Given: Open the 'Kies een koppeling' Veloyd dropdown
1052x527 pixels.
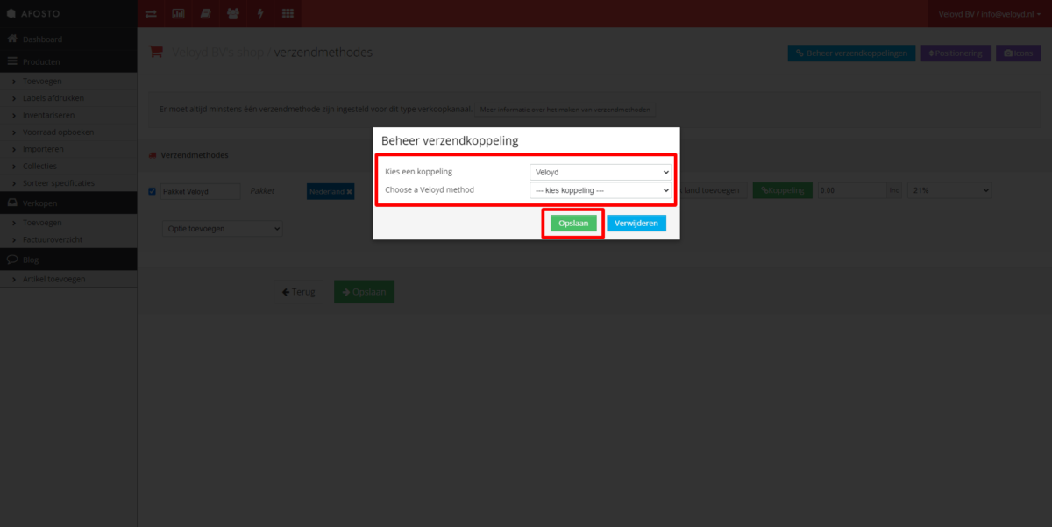Looking at the screenshot, I should click(601, 172).
